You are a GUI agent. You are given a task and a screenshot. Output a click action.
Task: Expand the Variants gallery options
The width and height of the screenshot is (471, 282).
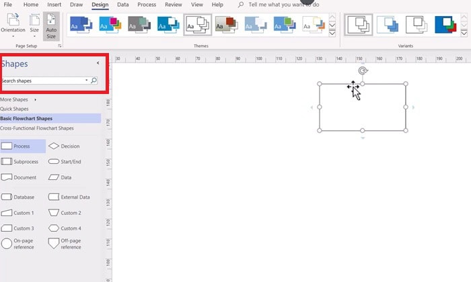[x=464, y=34]
